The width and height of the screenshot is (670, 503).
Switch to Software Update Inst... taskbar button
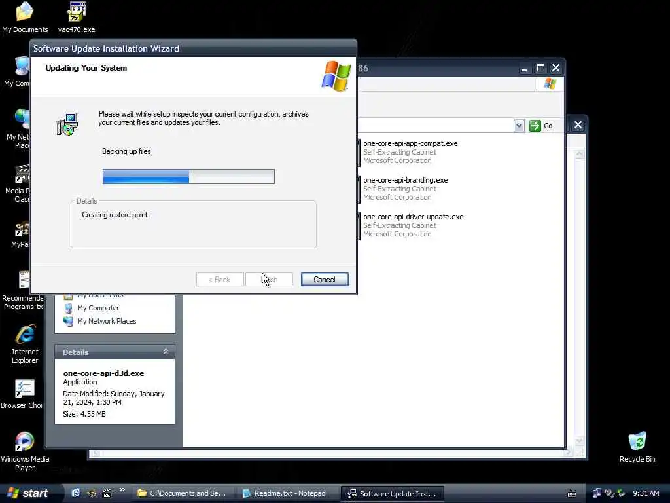(393, 493)
